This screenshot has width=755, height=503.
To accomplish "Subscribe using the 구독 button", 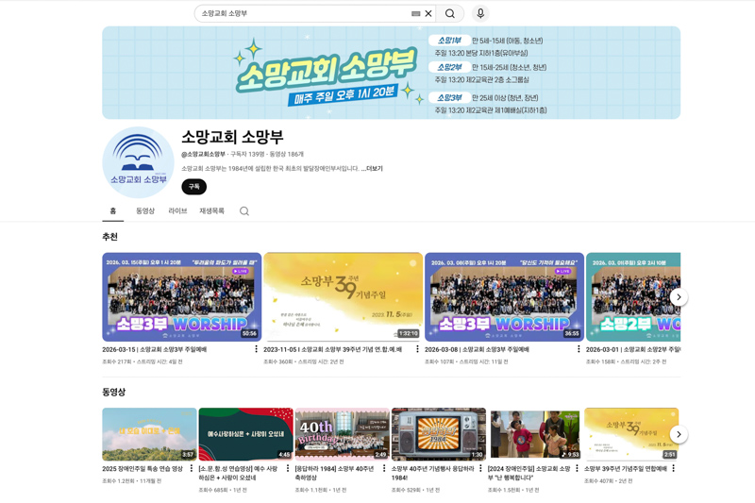I will [193, 187].
